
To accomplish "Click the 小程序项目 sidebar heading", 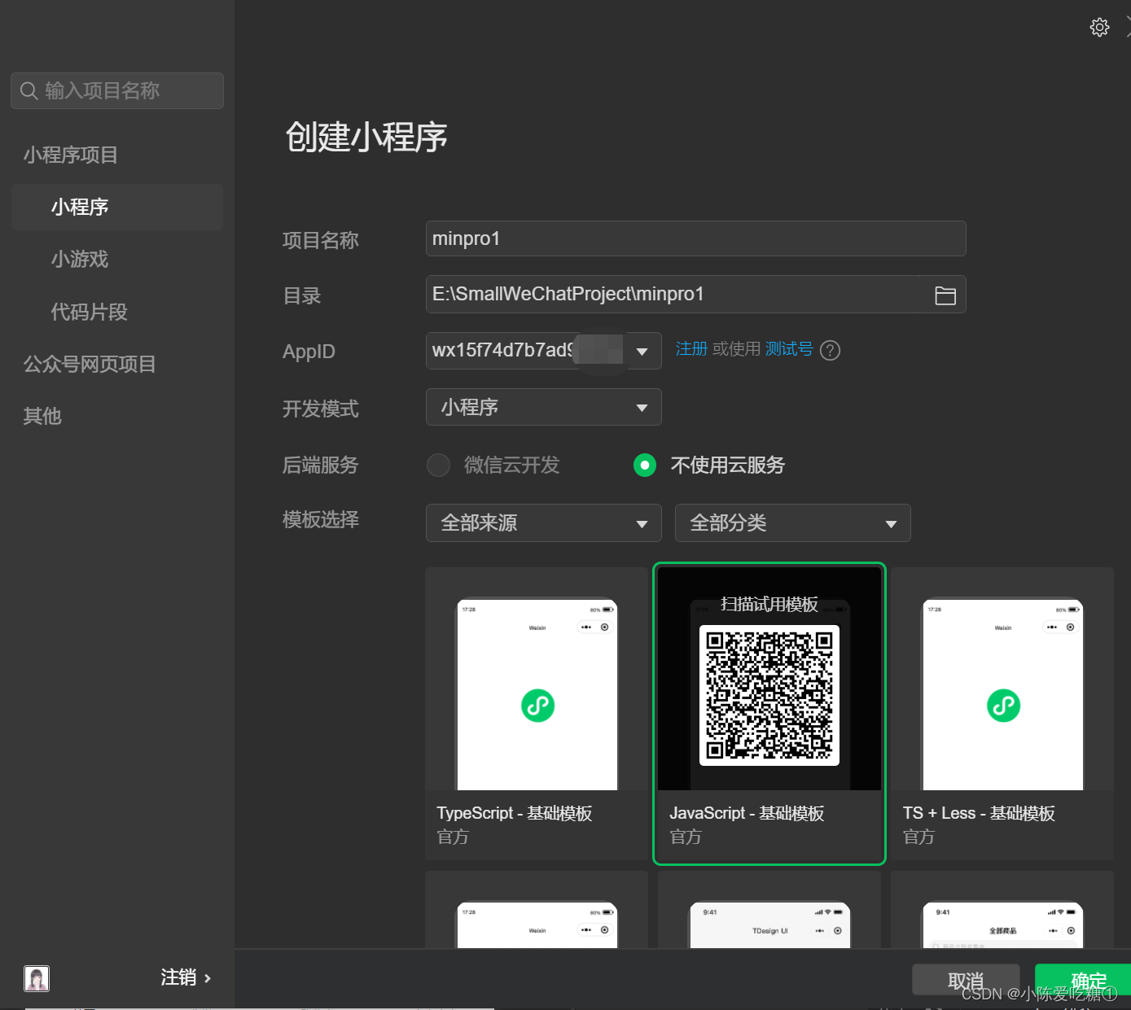I will [x=71, y=155].
